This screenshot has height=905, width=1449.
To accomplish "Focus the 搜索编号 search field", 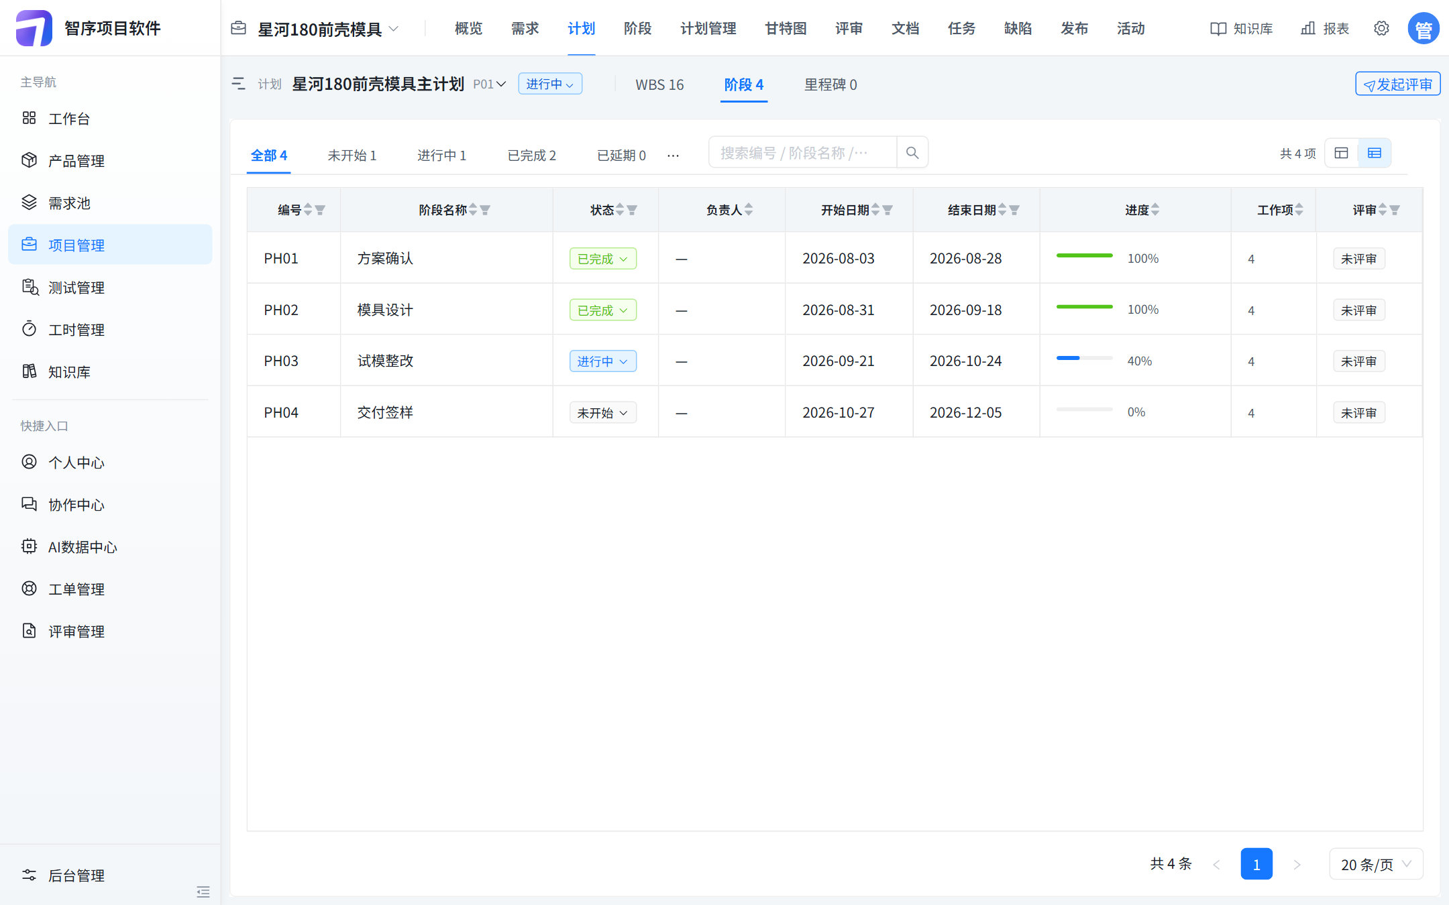I will [802, 153].
